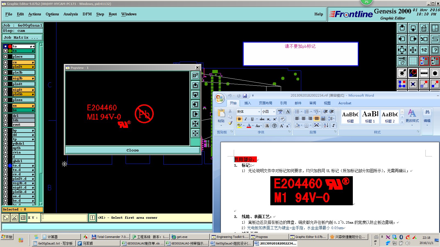
Task: Toggle checkbox for layer pln4t
Action: click(x=5, y=84)
